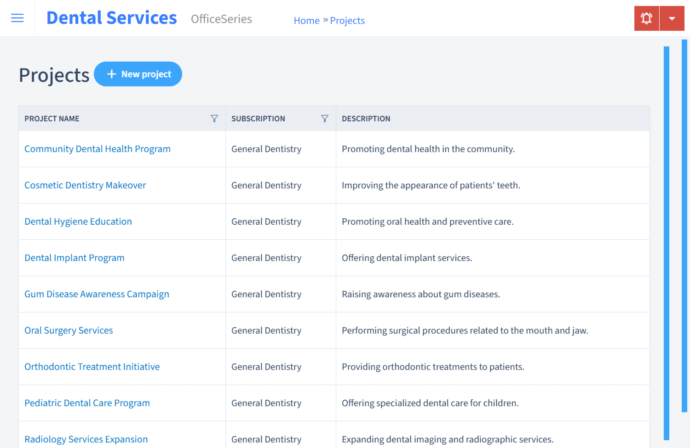Create a New project
690x448 pixels.
point(138,74)
